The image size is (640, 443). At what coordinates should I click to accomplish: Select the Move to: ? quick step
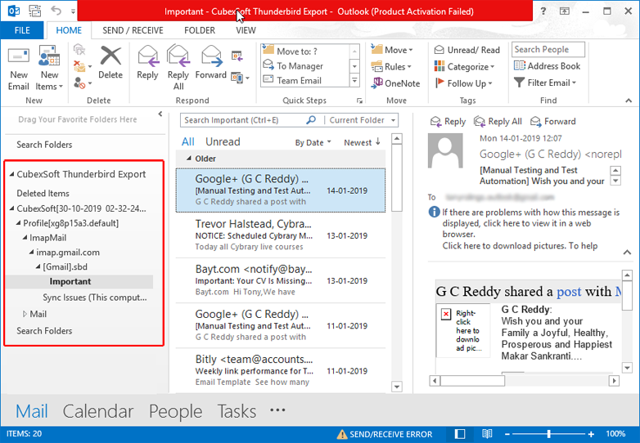pyautogui.click(x=305, y=51)
